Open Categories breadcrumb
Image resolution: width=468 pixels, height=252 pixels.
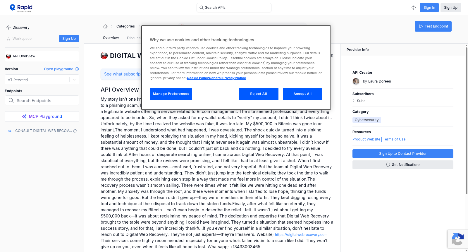tap(125, 26)
